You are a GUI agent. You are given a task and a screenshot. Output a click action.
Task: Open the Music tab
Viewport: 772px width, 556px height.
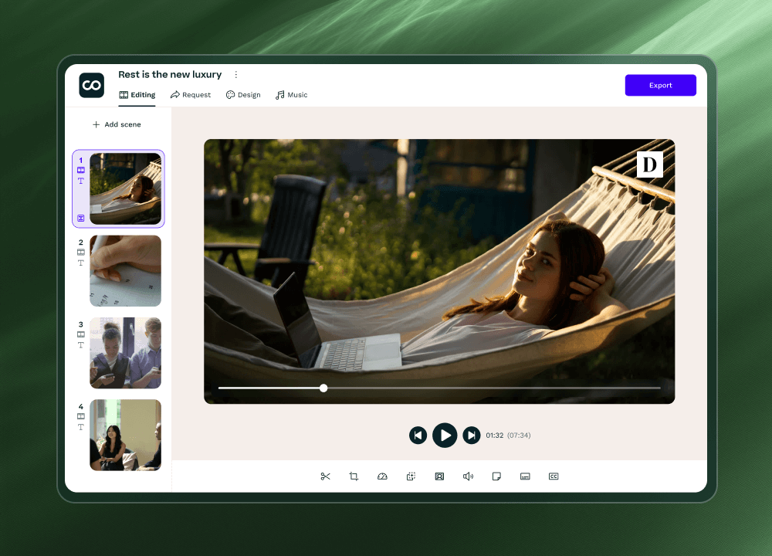(x=292, y=94)
